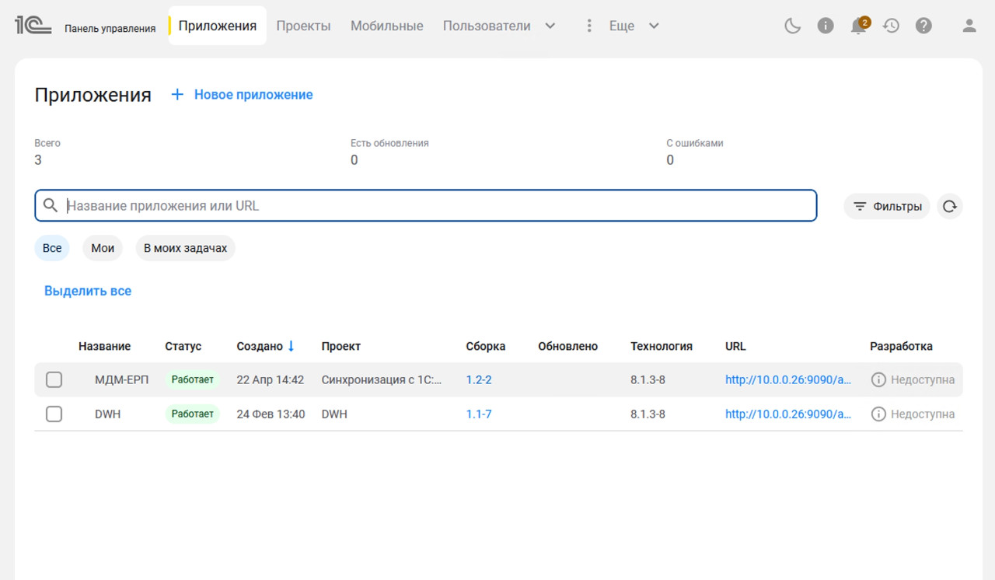Select the В моих задачах filter chip
The image size is (995, 580).
(186, 248)
